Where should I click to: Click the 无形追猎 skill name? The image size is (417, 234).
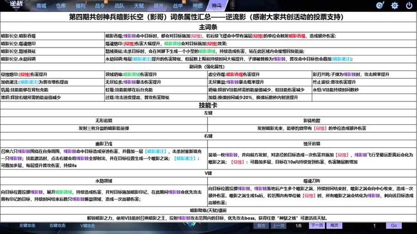pos(104,120)
